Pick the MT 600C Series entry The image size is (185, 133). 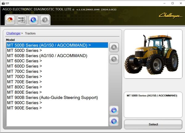(57, 61)
